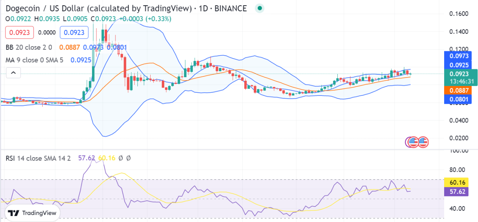Screen dimensions: 478x222
Task: Collapse the indicator legend with the chevron button
Action: tap(13, 73)
